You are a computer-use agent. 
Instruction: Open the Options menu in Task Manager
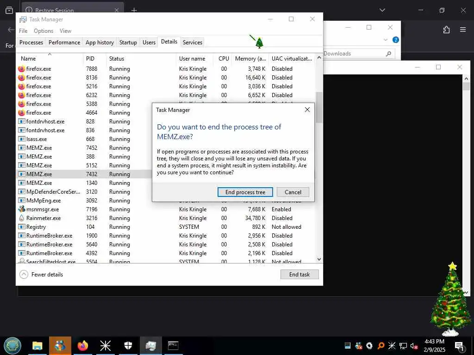pos(44,31)
